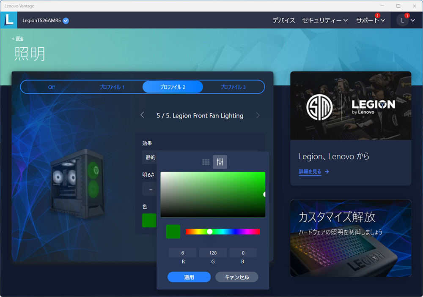Click the user avatar with notification badge
The image size is (423, 297).
coord(403,20)
